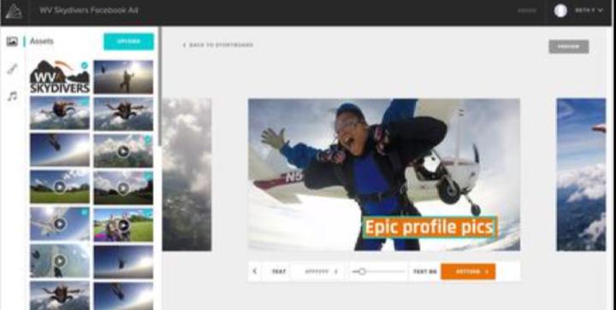The height and width of the screenshot is (310, 616).
Task: Open the design brush panel icon
Action: [x=12, y=69]
